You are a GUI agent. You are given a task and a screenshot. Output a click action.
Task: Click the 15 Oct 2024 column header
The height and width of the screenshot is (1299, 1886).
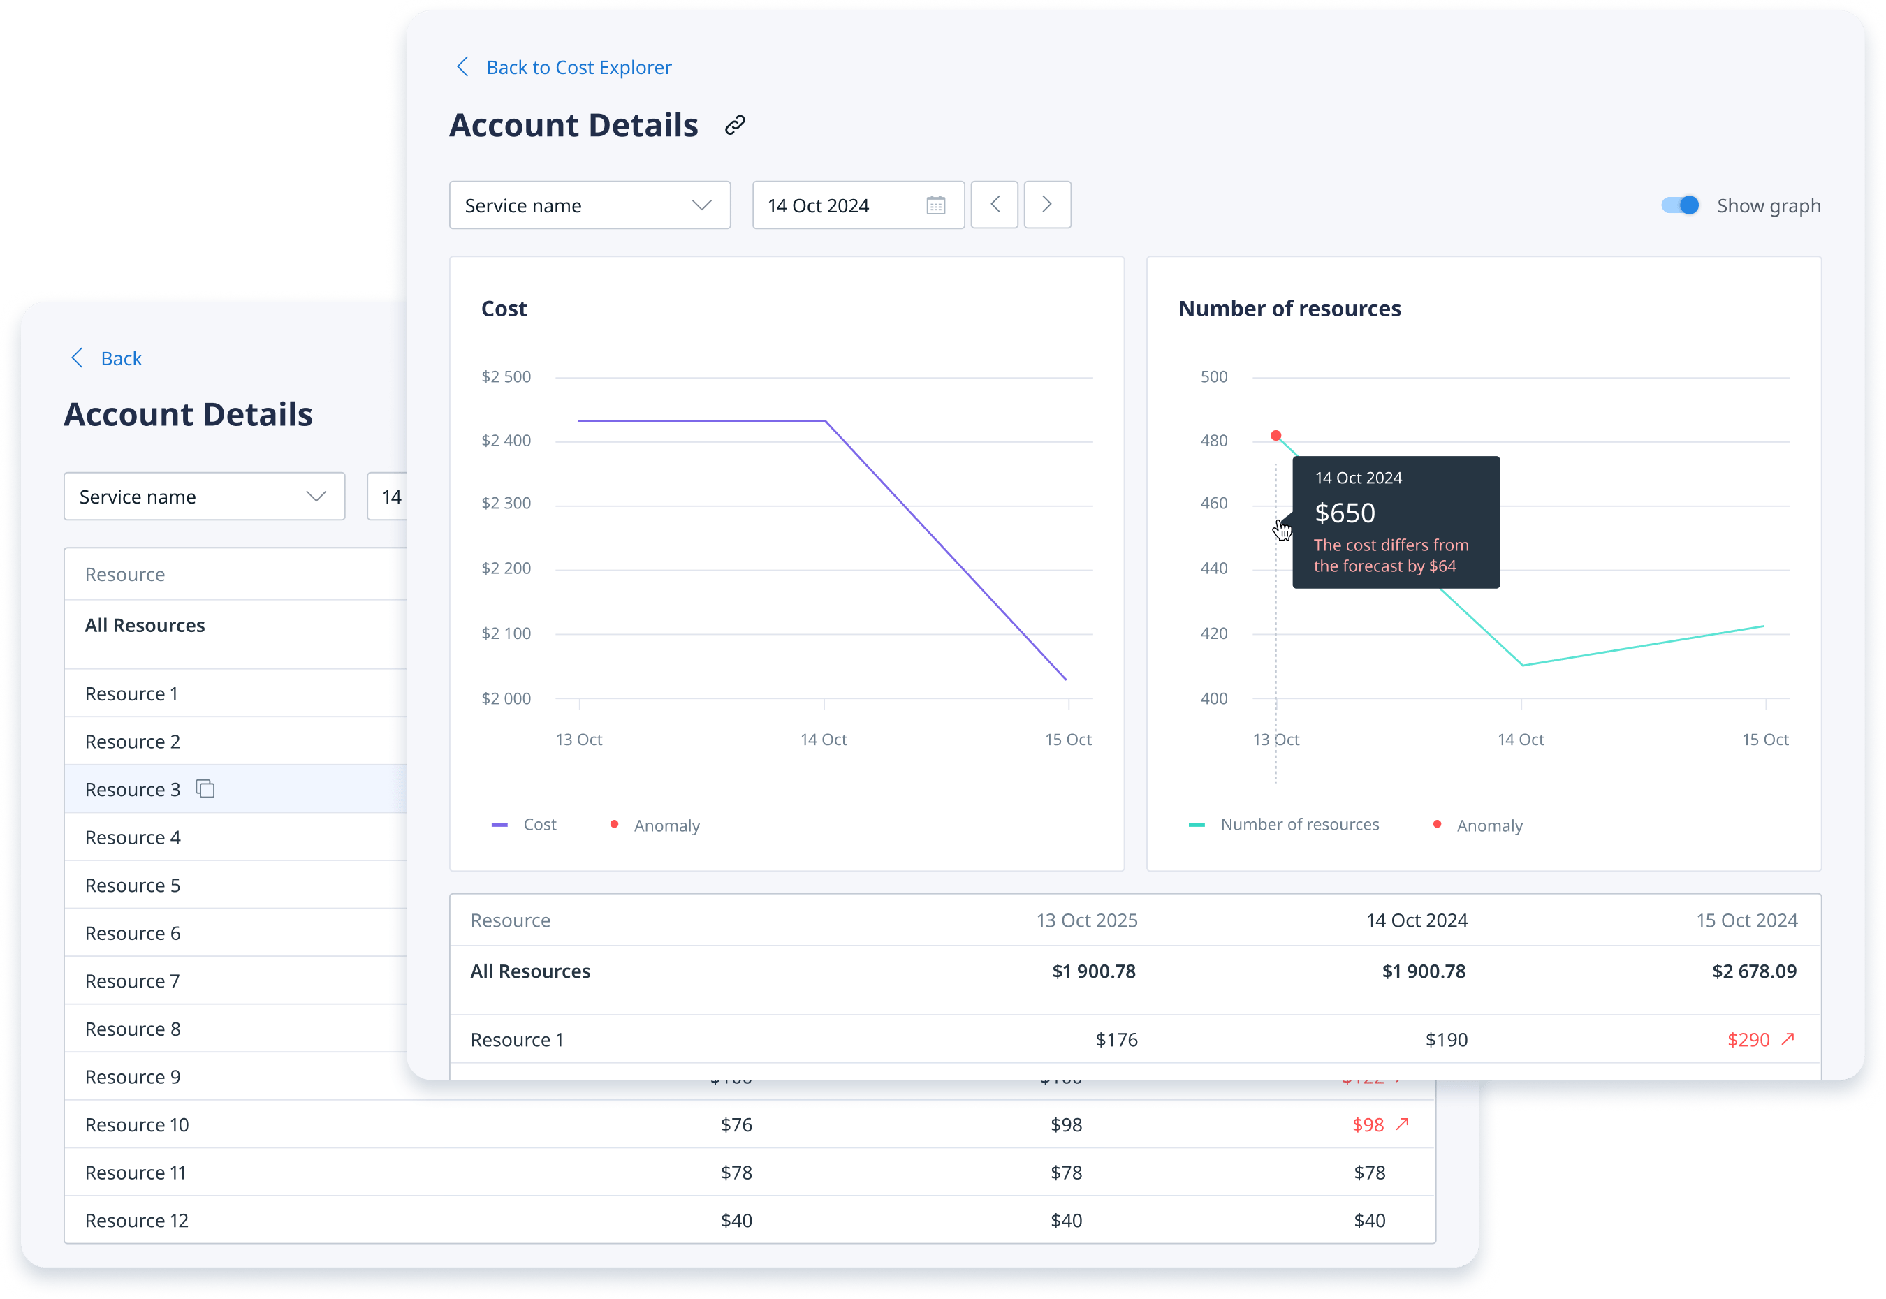coord(1747,920)
